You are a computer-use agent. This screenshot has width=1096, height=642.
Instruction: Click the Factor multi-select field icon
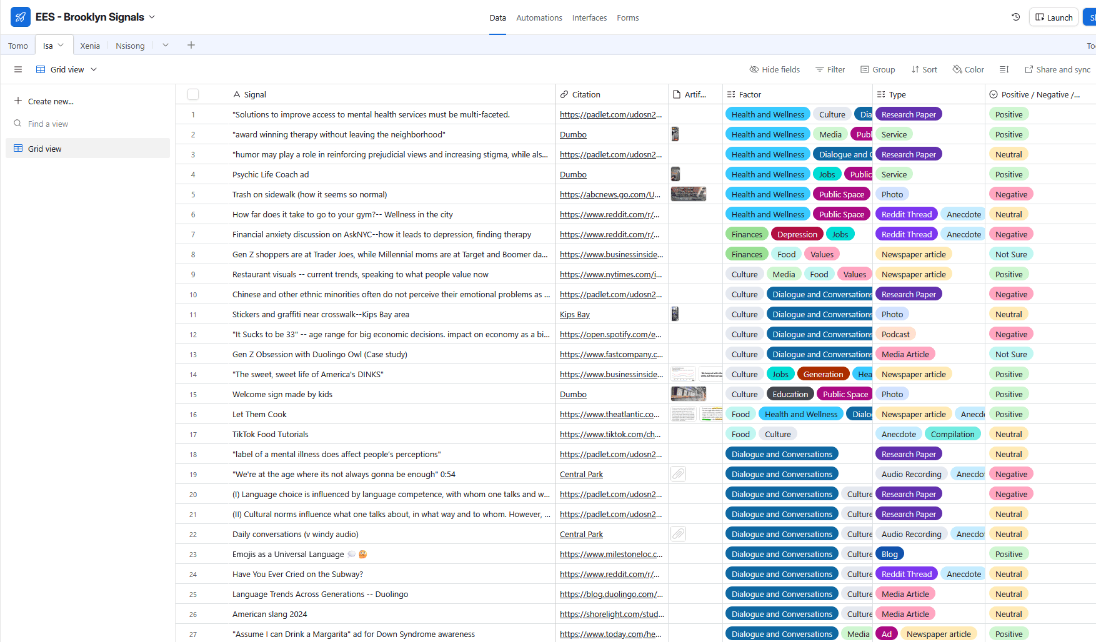[x=731, y=94]
